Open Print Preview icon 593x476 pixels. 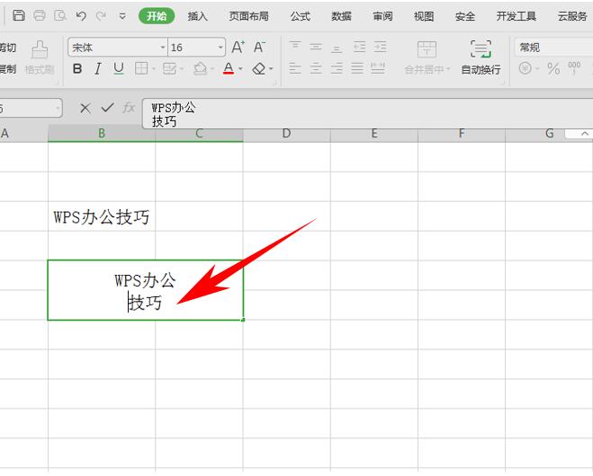tap(59, 15)
